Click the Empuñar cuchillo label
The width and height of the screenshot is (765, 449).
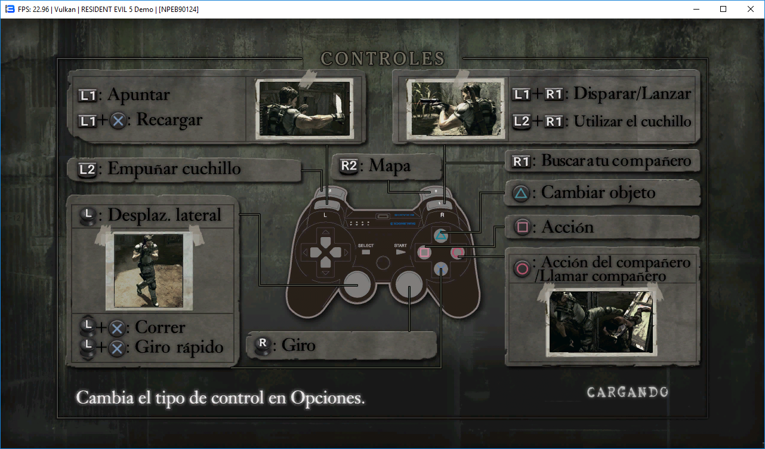tap(174, 169)
